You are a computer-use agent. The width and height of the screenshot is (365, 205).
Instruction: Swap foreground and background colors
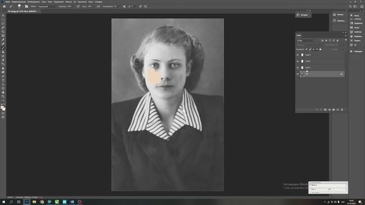click(4, 105)
